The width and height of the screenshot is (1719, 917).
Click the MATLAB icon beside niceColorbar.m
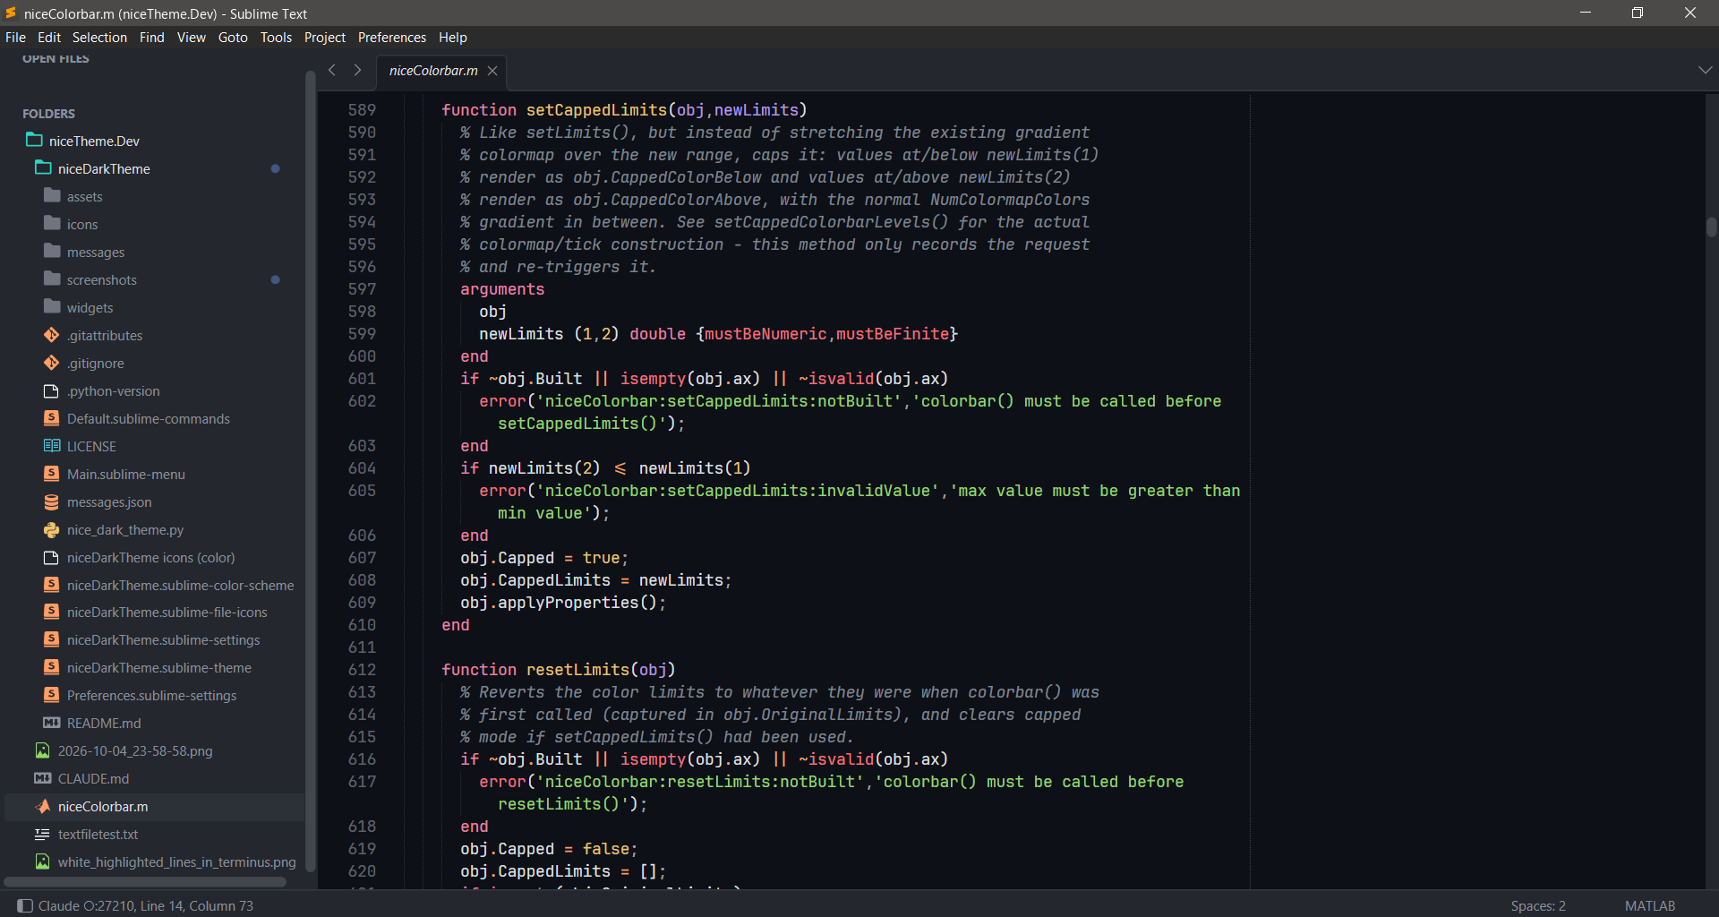tap(43, 806)
